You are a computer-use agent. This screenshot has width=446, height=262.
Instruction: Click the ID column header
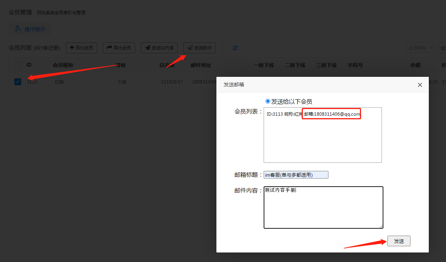pyautogui.click(x=29, y=65)
